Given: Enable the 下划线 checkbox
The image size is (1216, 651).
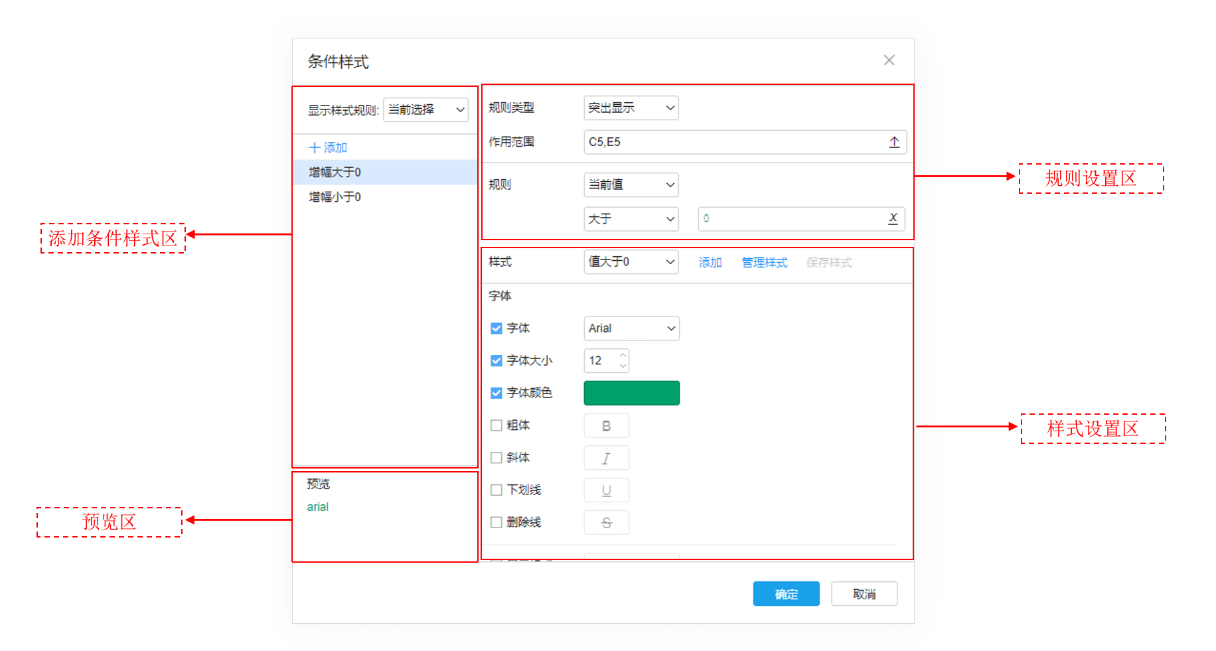Looking at the screenshot, I should pos(496,490).
